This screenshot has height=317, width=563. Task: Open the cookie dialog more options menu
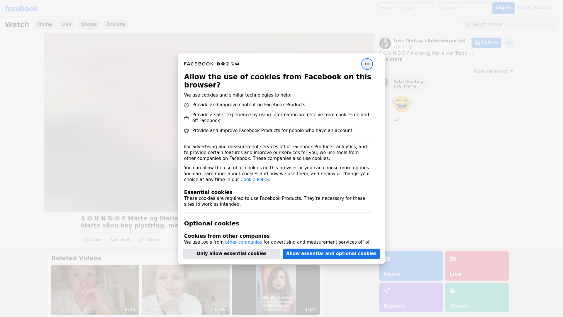pyautogui.click(x=367, y=64)
